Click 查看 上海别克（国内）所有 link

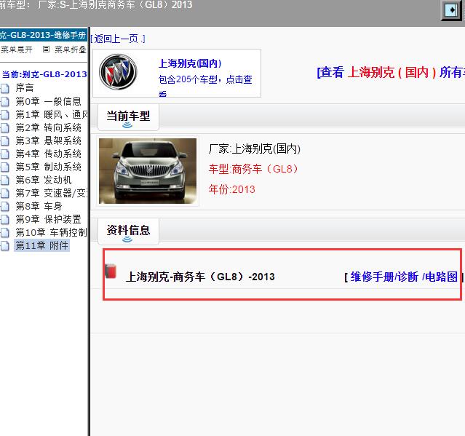(391, 72)
